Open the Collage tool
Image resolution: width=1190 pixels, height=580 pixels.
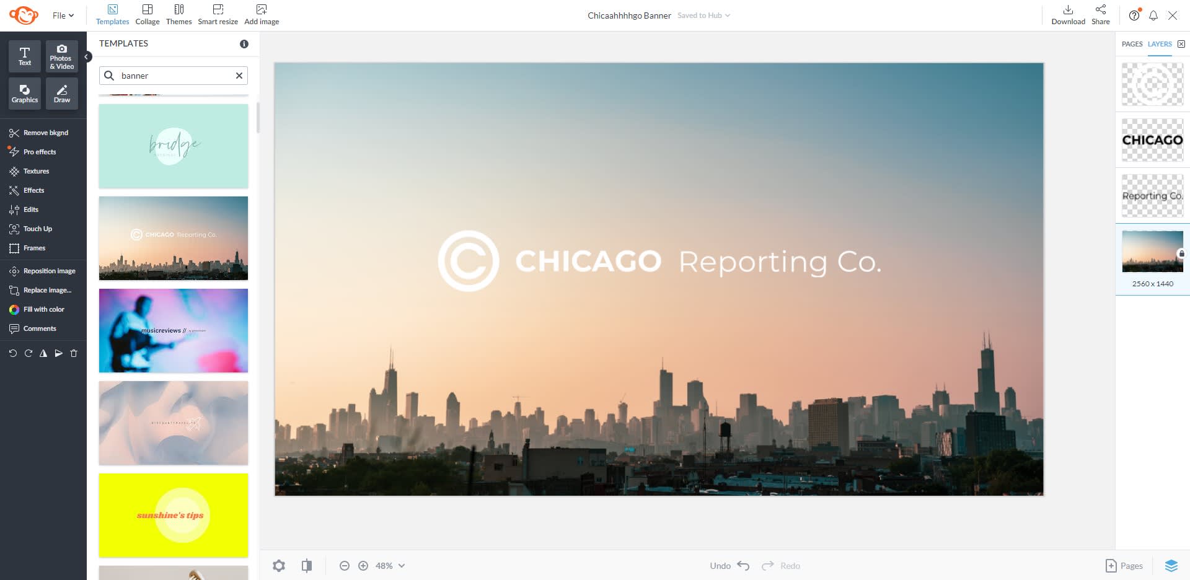pyautogui.click(x=148, y=15)
